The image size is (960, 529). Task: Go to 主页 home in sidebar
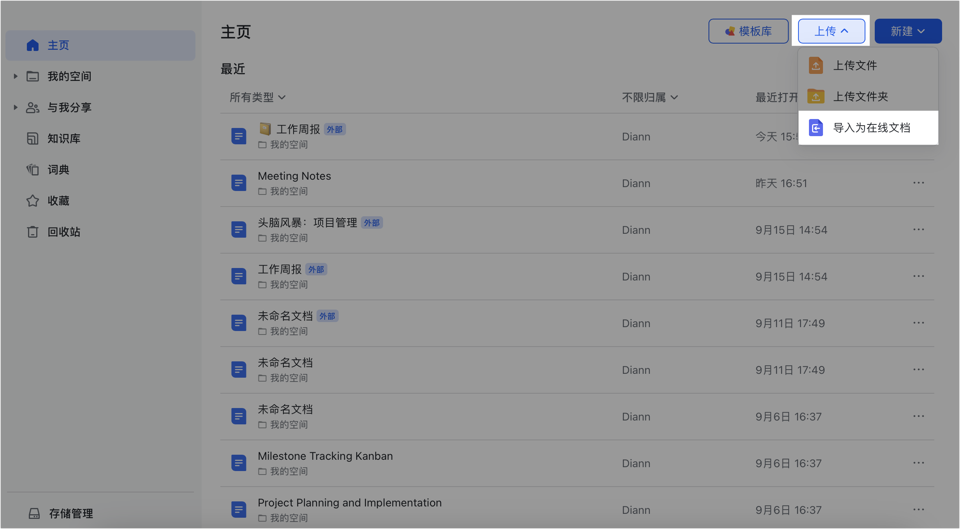click(58, 45)
